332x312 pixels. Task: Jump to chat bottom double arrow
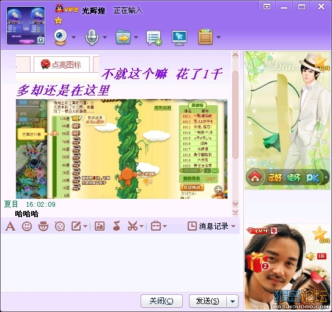(x=235, y=212)
